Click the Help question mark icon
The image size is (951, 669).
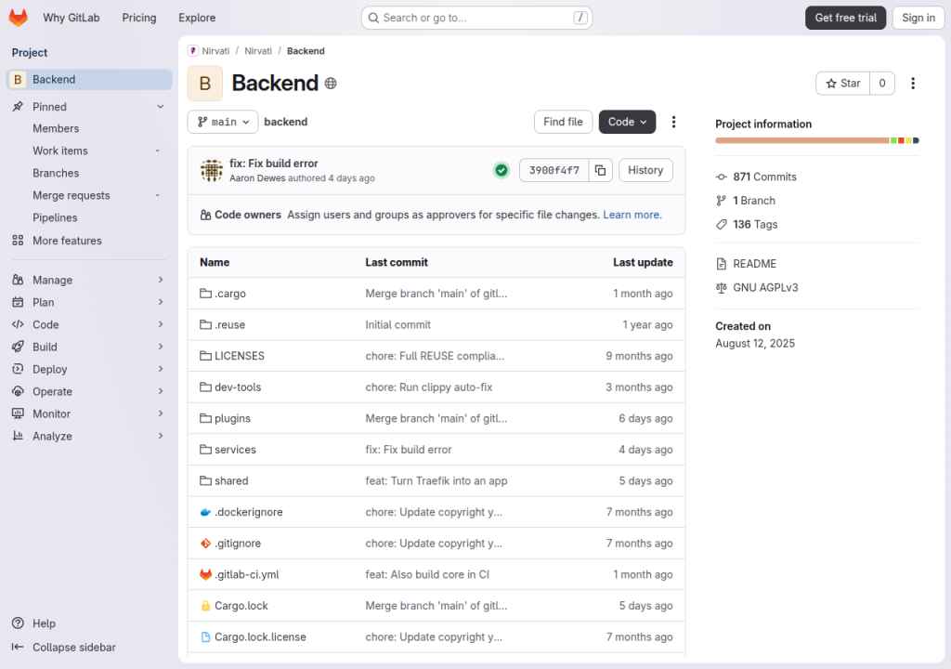click(x=19, y=623)
